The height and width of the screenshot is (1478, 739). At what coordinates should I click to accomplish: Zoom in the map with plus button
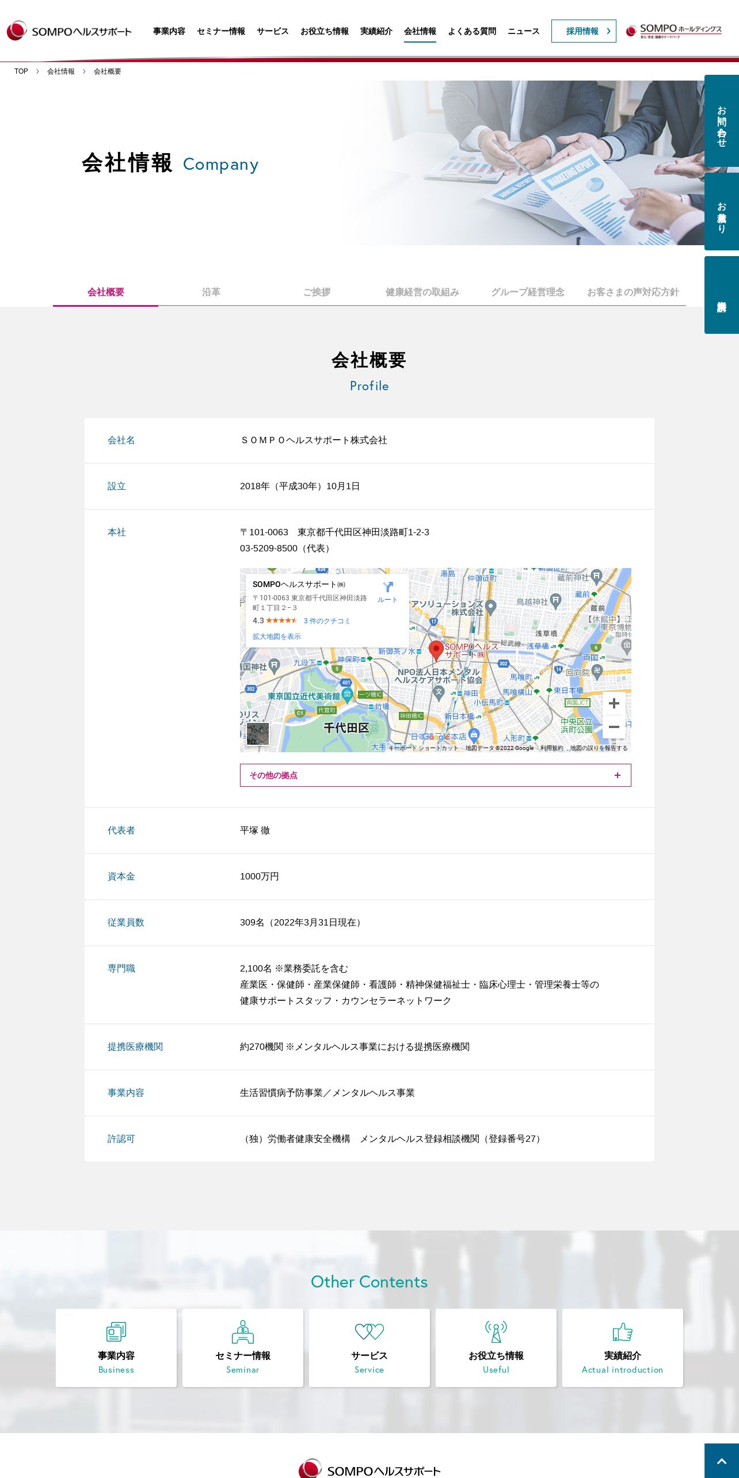(x=614, y=703)
